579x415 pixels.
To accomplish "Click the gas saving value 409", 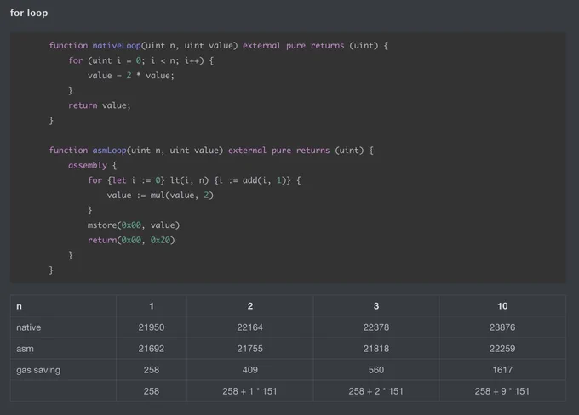I will point(250,370).
